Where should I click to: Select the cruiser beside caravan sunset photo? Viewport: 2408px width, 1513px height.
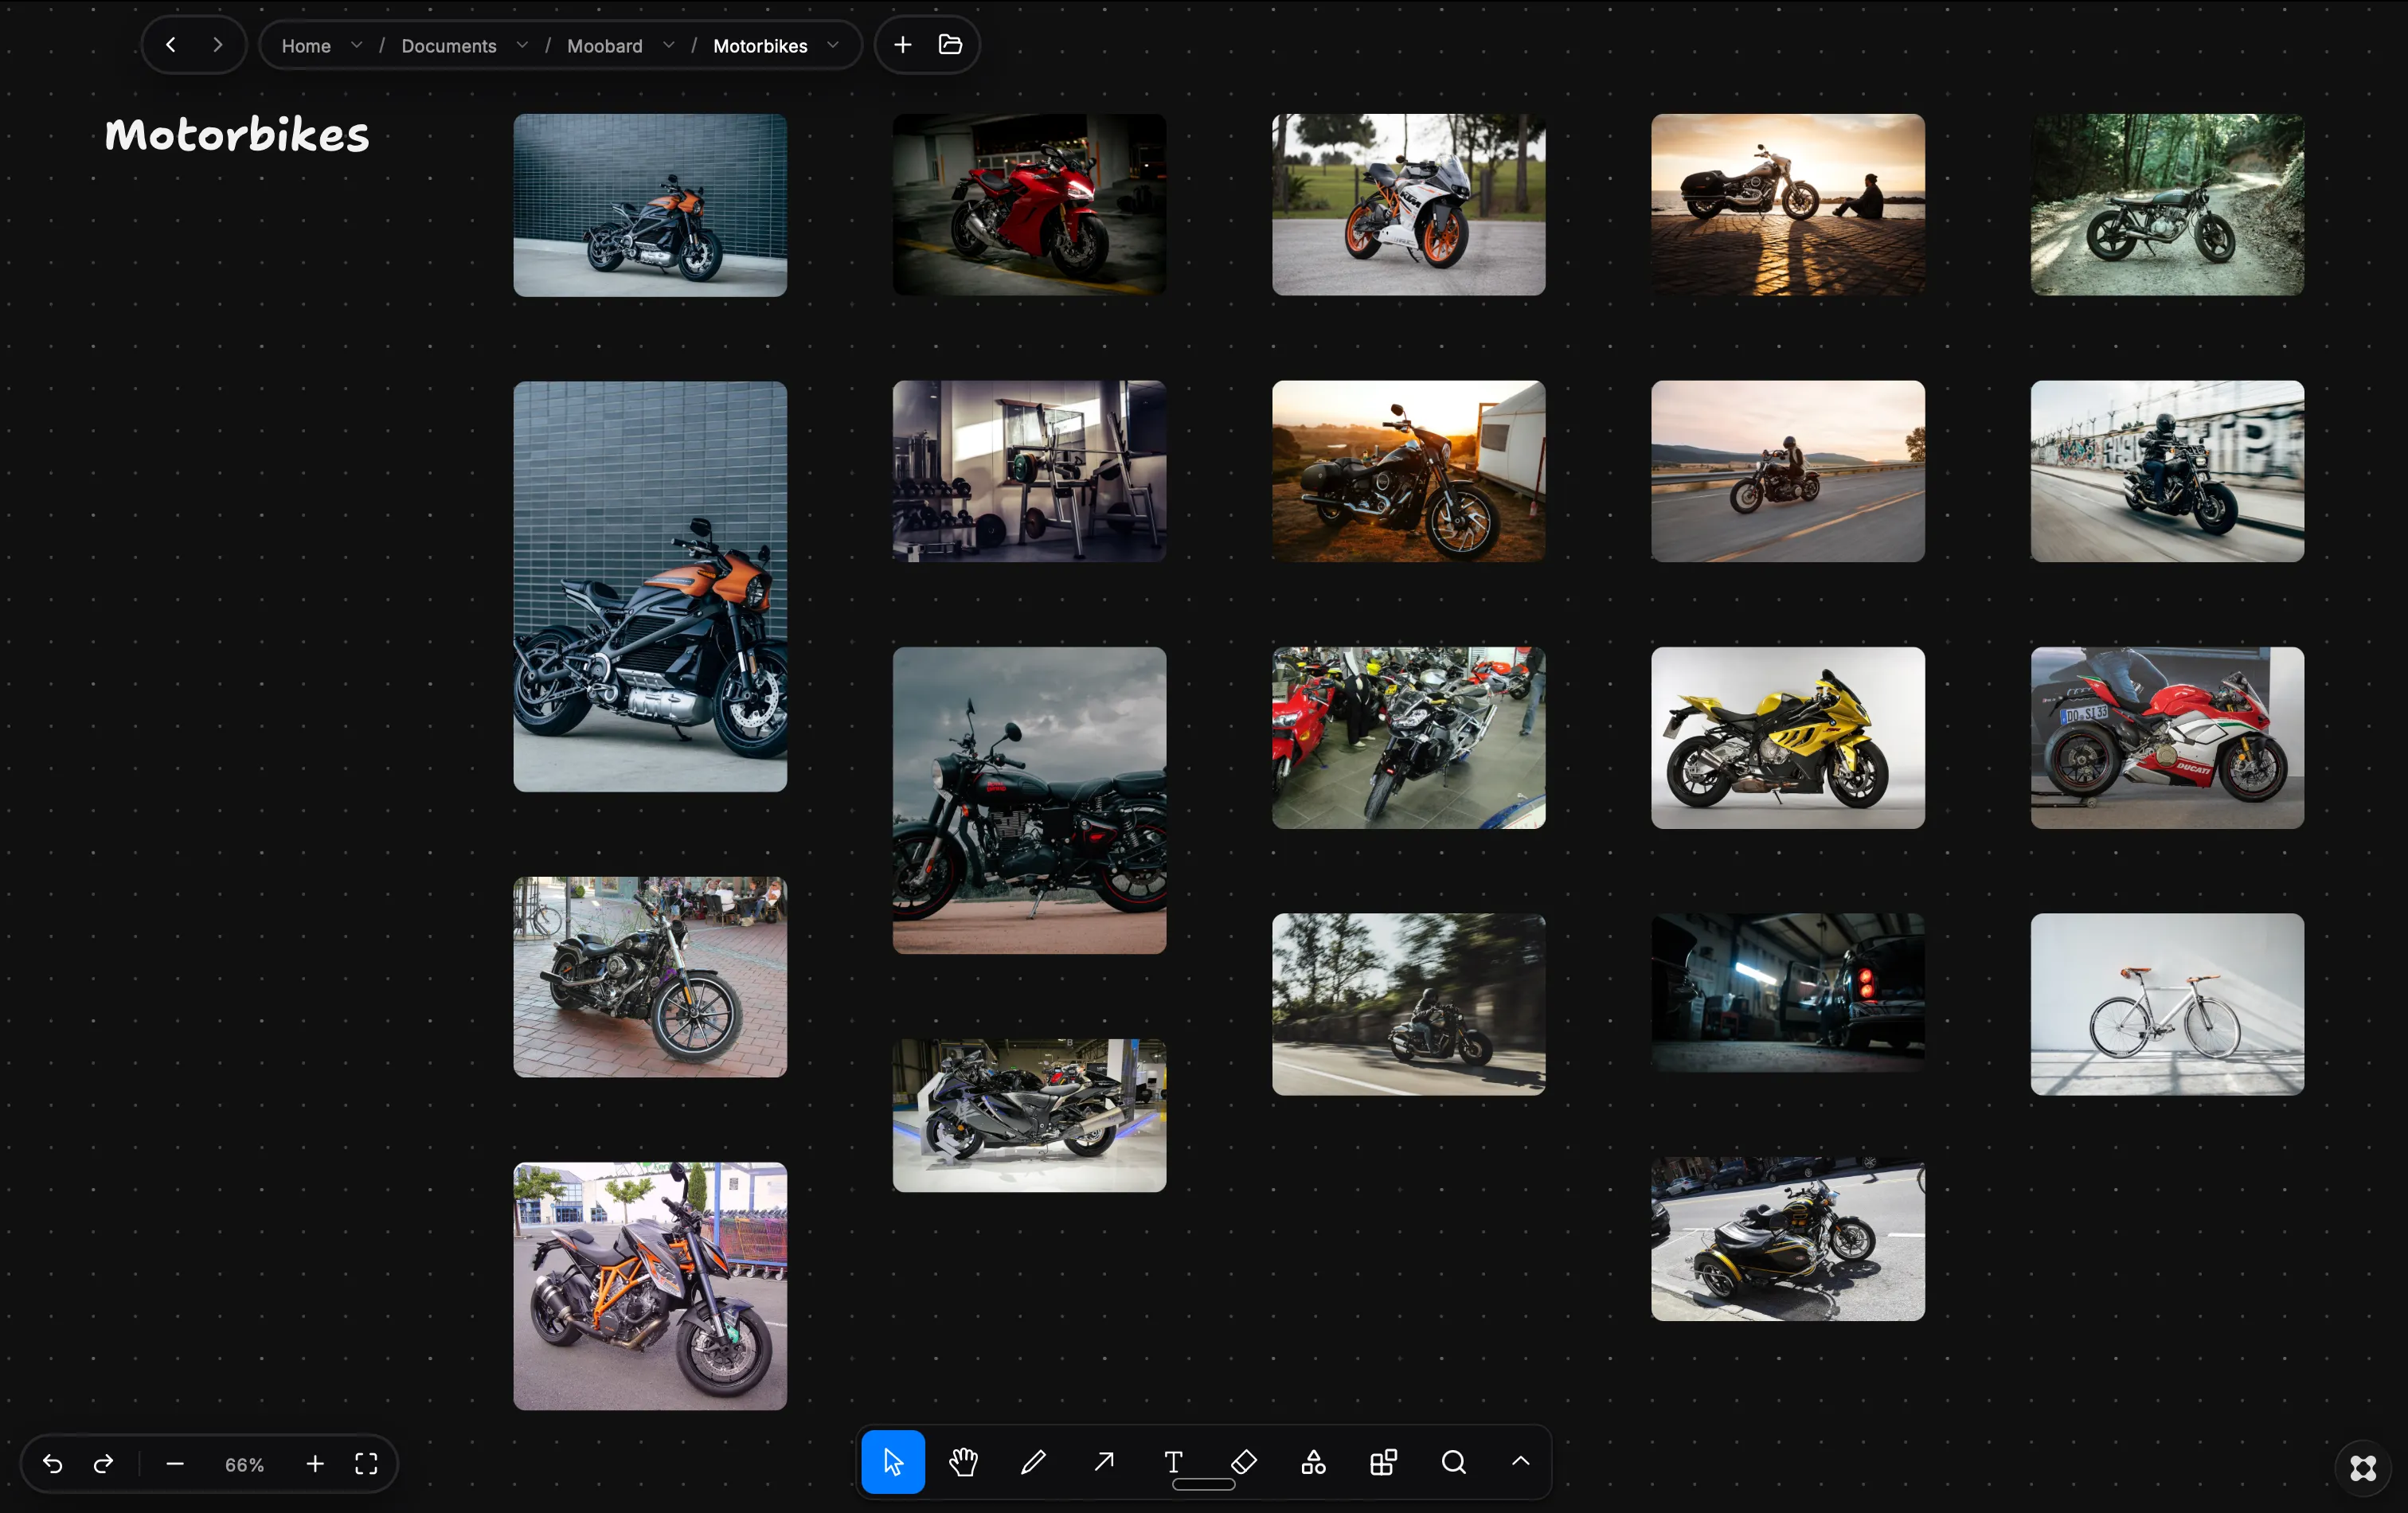1408,471
